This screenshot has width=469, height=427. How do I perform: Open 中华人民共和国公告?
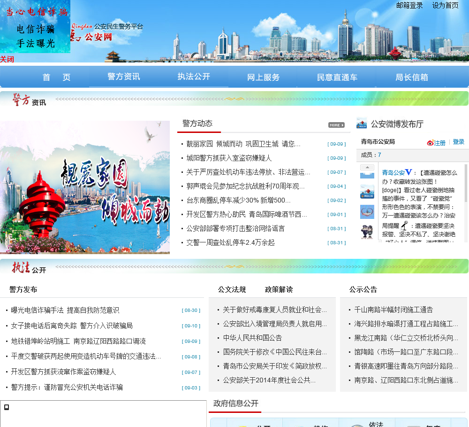(252, 338)
